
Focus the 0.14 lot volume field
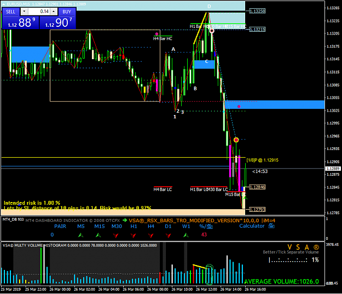39,11
